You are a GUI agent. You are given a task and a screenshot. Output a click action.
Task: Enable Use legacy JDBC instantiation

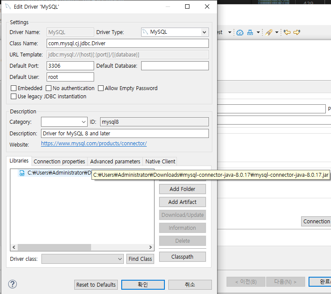click(x=13, y=97)
